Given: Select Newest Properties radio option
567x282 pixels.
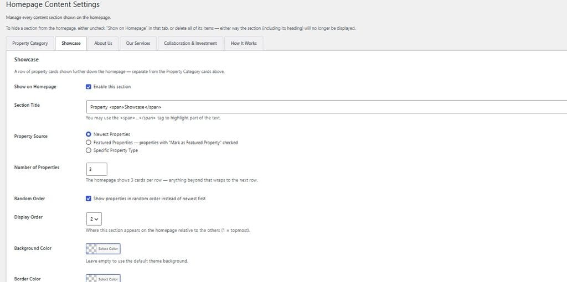Looking at the screenshot, I should [89, 134].
